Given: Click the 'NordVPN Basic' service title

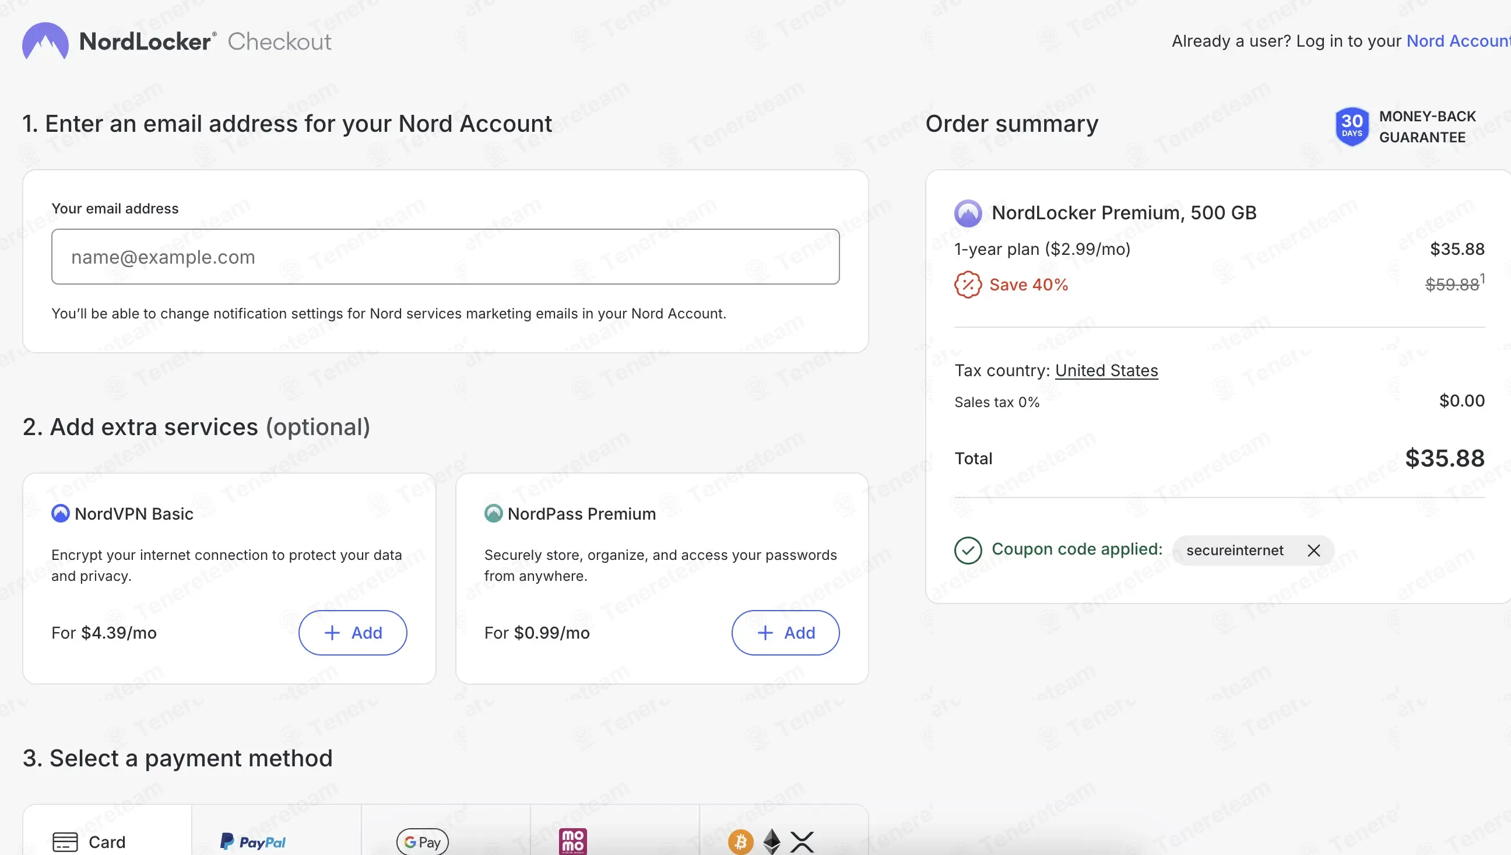Looking at the screenshot, I should (134, 514).
